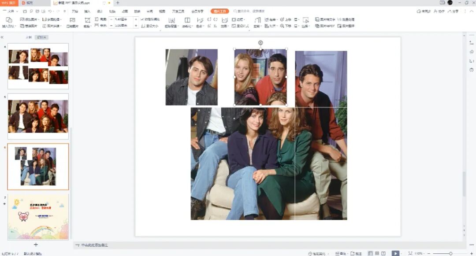
Task: Add a new slide with plus button
Action: (36, 245)
